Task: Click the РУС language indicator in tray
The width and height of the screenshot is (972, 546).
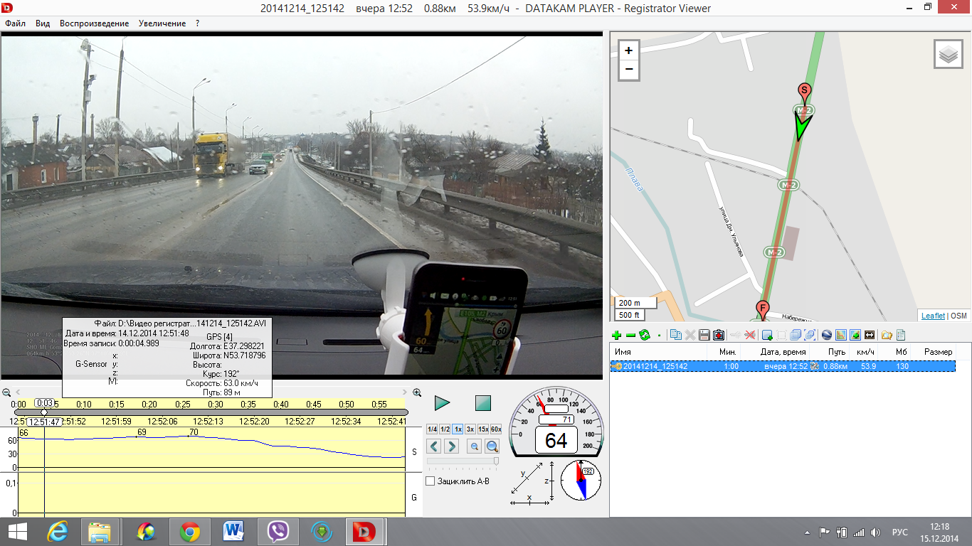Action: (899, 532)
